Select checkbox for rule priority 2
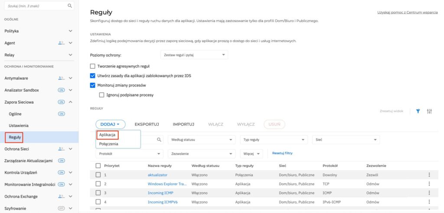 tap(98, 184)
